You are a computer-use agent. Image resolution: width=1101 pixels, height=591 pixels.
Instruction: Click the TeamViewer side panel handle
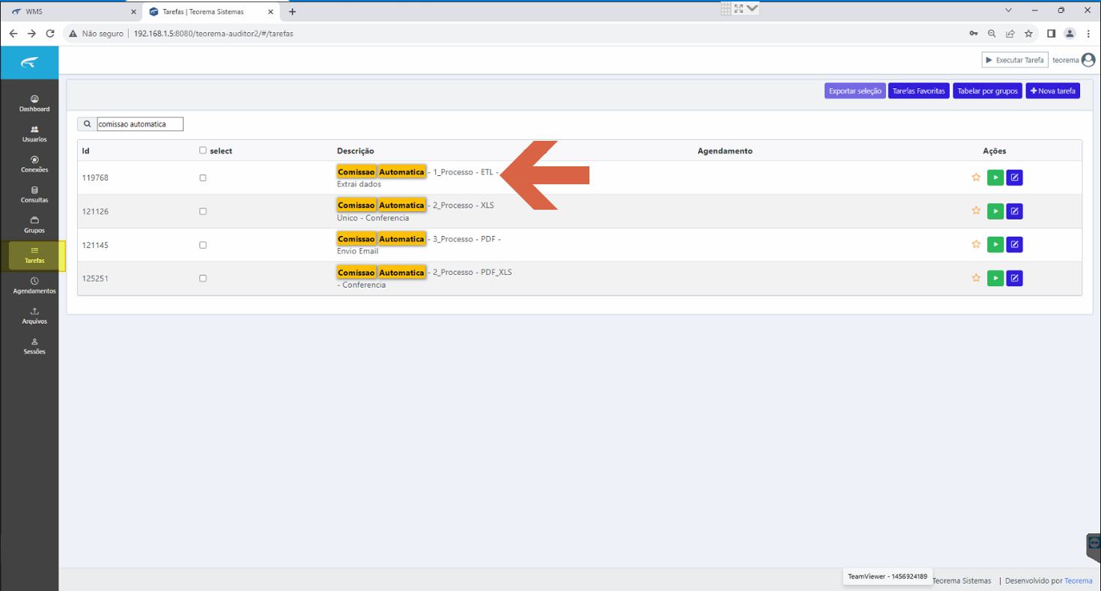1094,546
